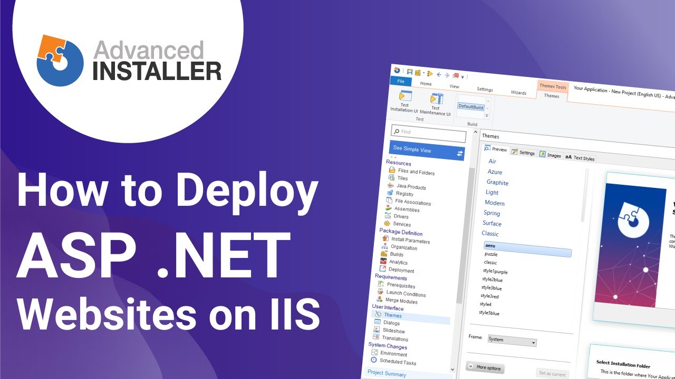This screenshot has height=379, width=675.
Task: Open the Translations page
Action: click(x=395, y=338)
